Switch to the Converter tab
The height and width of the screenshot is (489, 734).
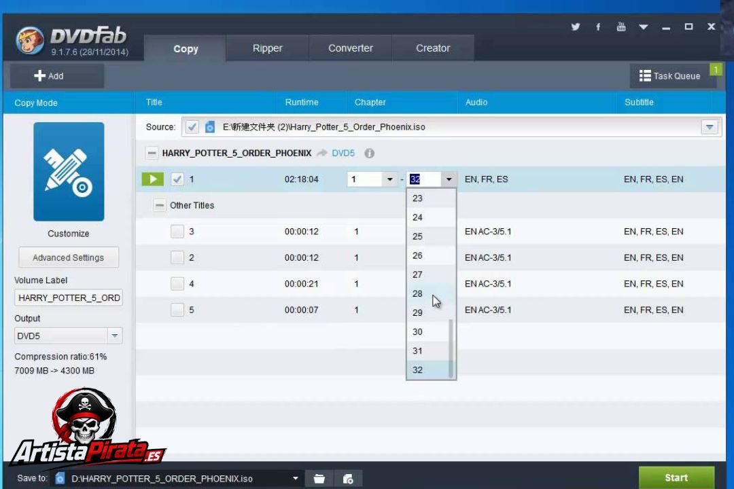(350, 48)
